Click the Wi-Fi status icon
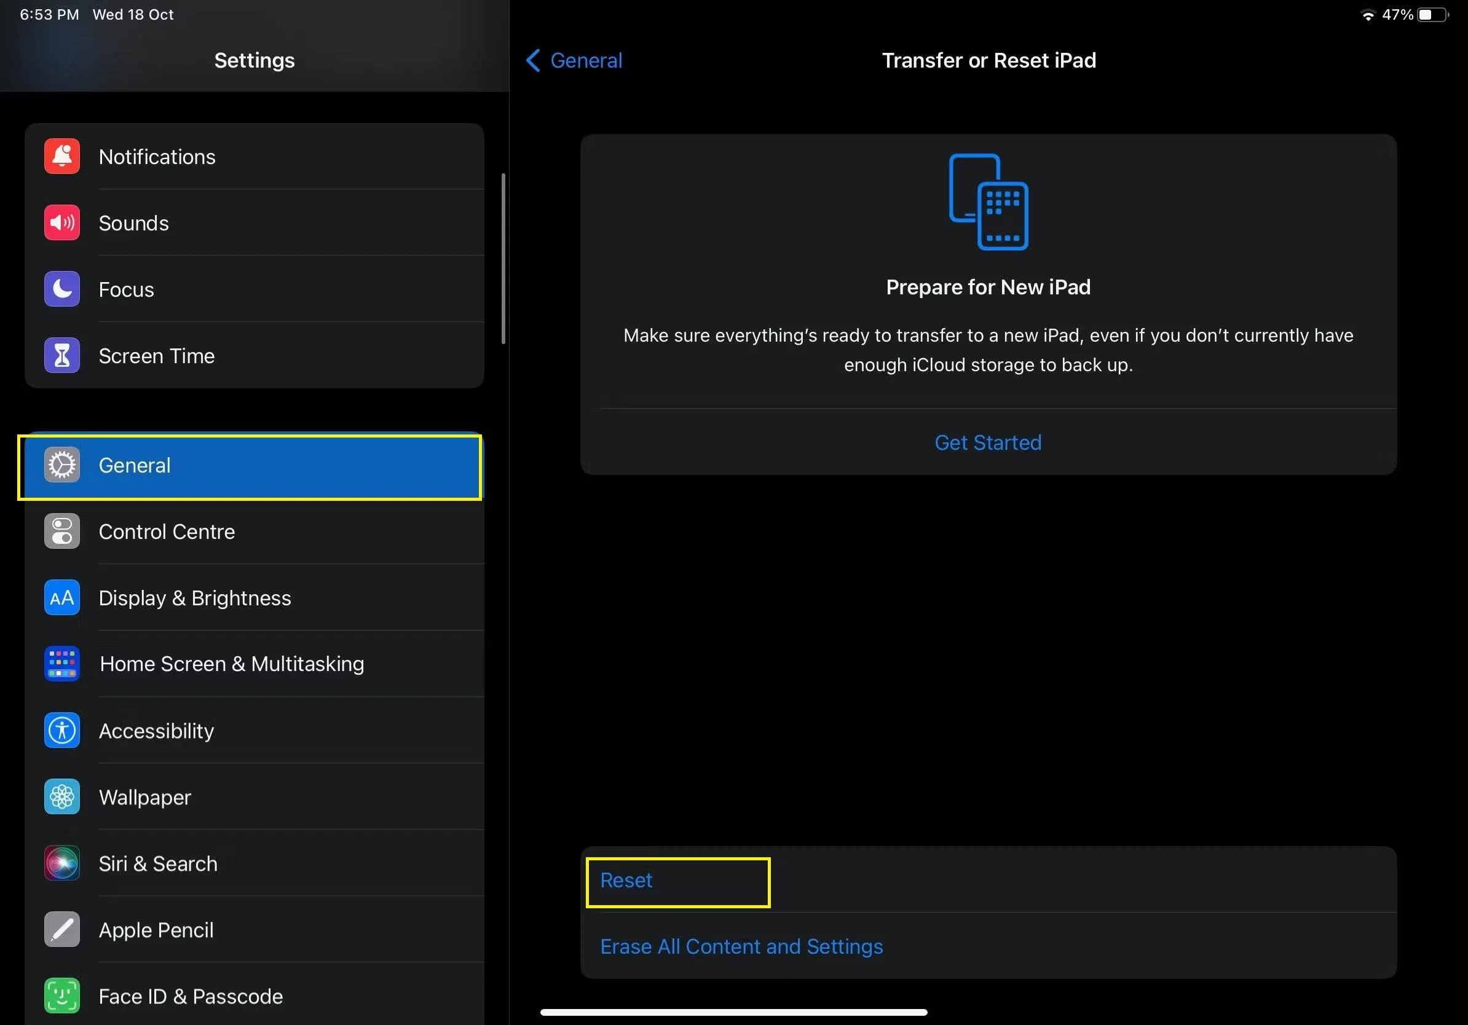 coord(1368,15)
